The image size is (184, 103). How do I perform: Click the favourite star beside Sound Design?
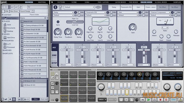coord(33,11)
